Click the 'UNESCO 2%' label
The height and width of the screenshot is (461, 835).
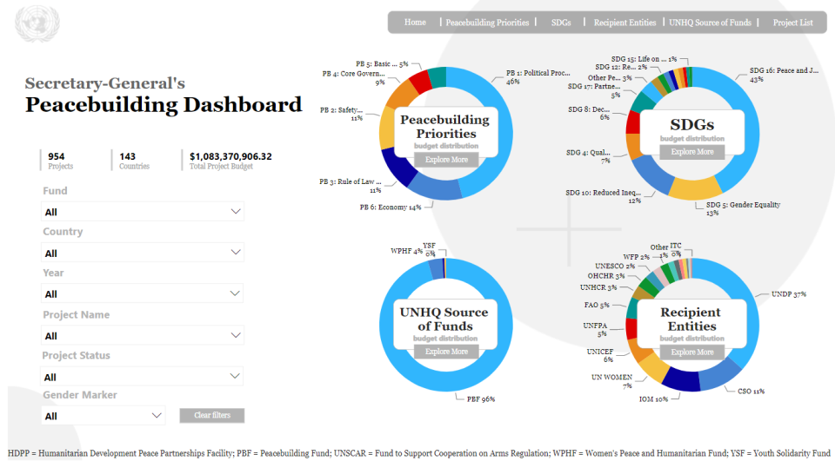[615, 266]
